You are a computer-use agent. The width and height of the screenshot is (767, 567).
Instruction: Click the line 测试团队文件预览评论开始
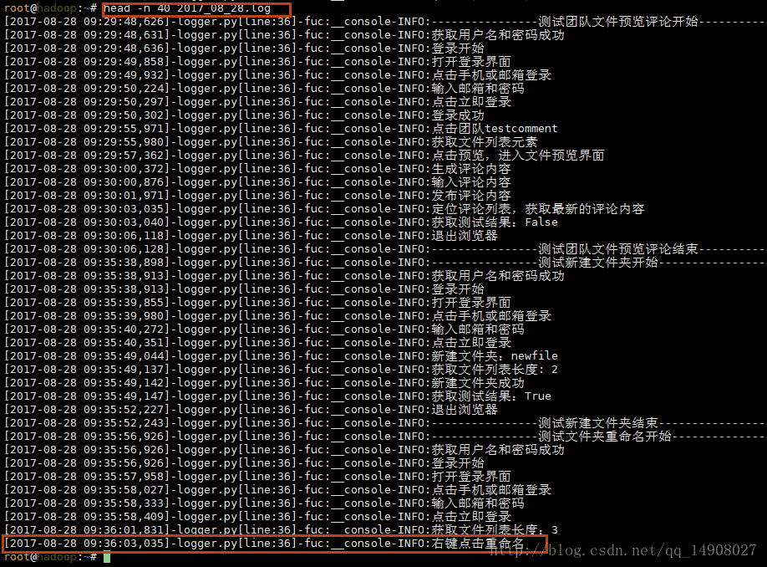tap(384, 22)
